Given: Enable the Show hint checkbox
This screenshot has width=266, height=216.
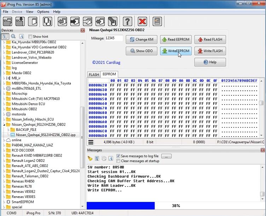Looking at the screenshot, I should click(30, 37).
